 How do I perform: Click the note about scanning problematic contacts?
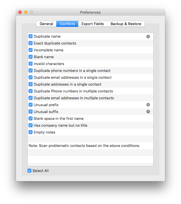pyautogui.click(x=84, y=146)
